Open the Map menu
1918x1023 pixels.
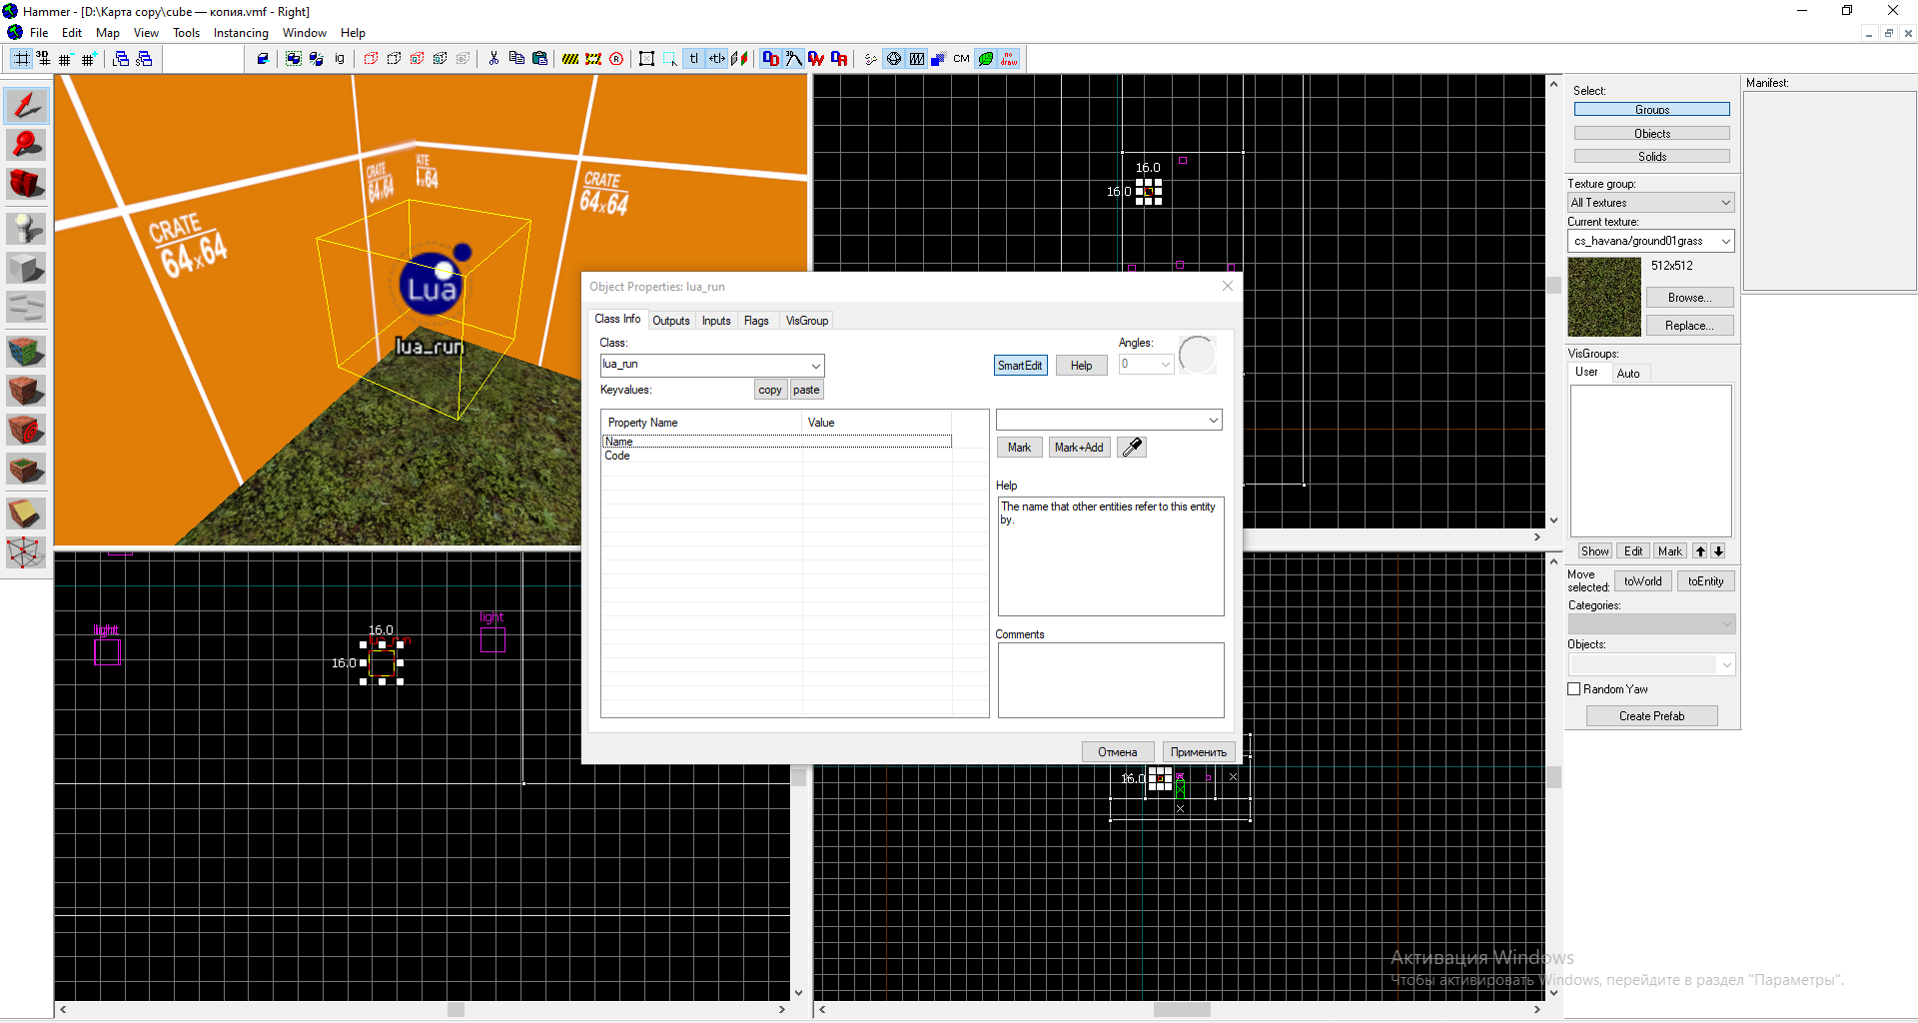(108, 33)
